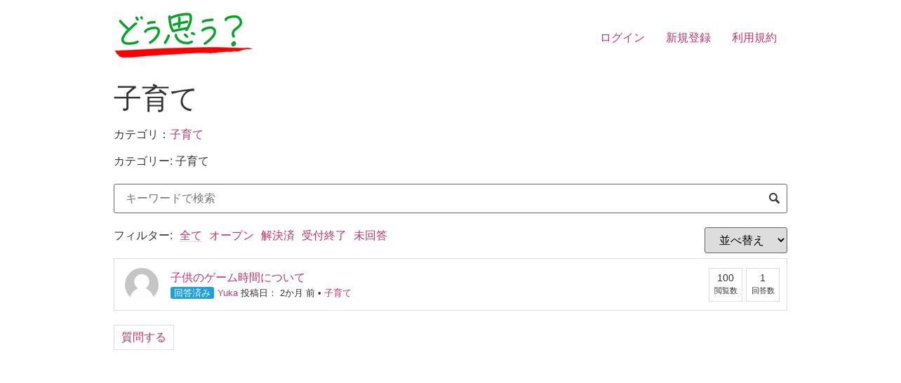
Task: Click the 質問する button
Action: point(144,337)
